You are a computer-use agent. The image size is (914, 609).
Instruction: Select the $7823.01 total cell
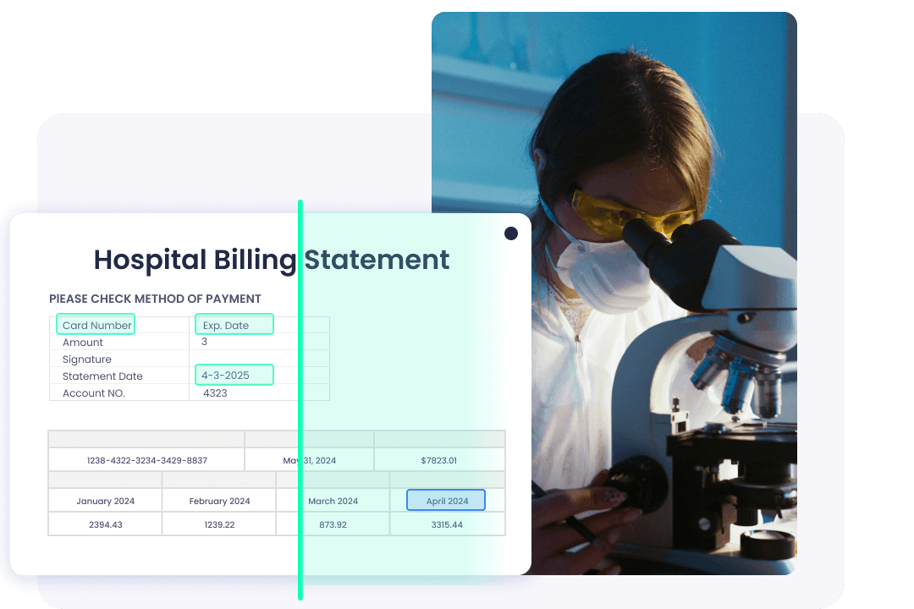tap(438, 460)
